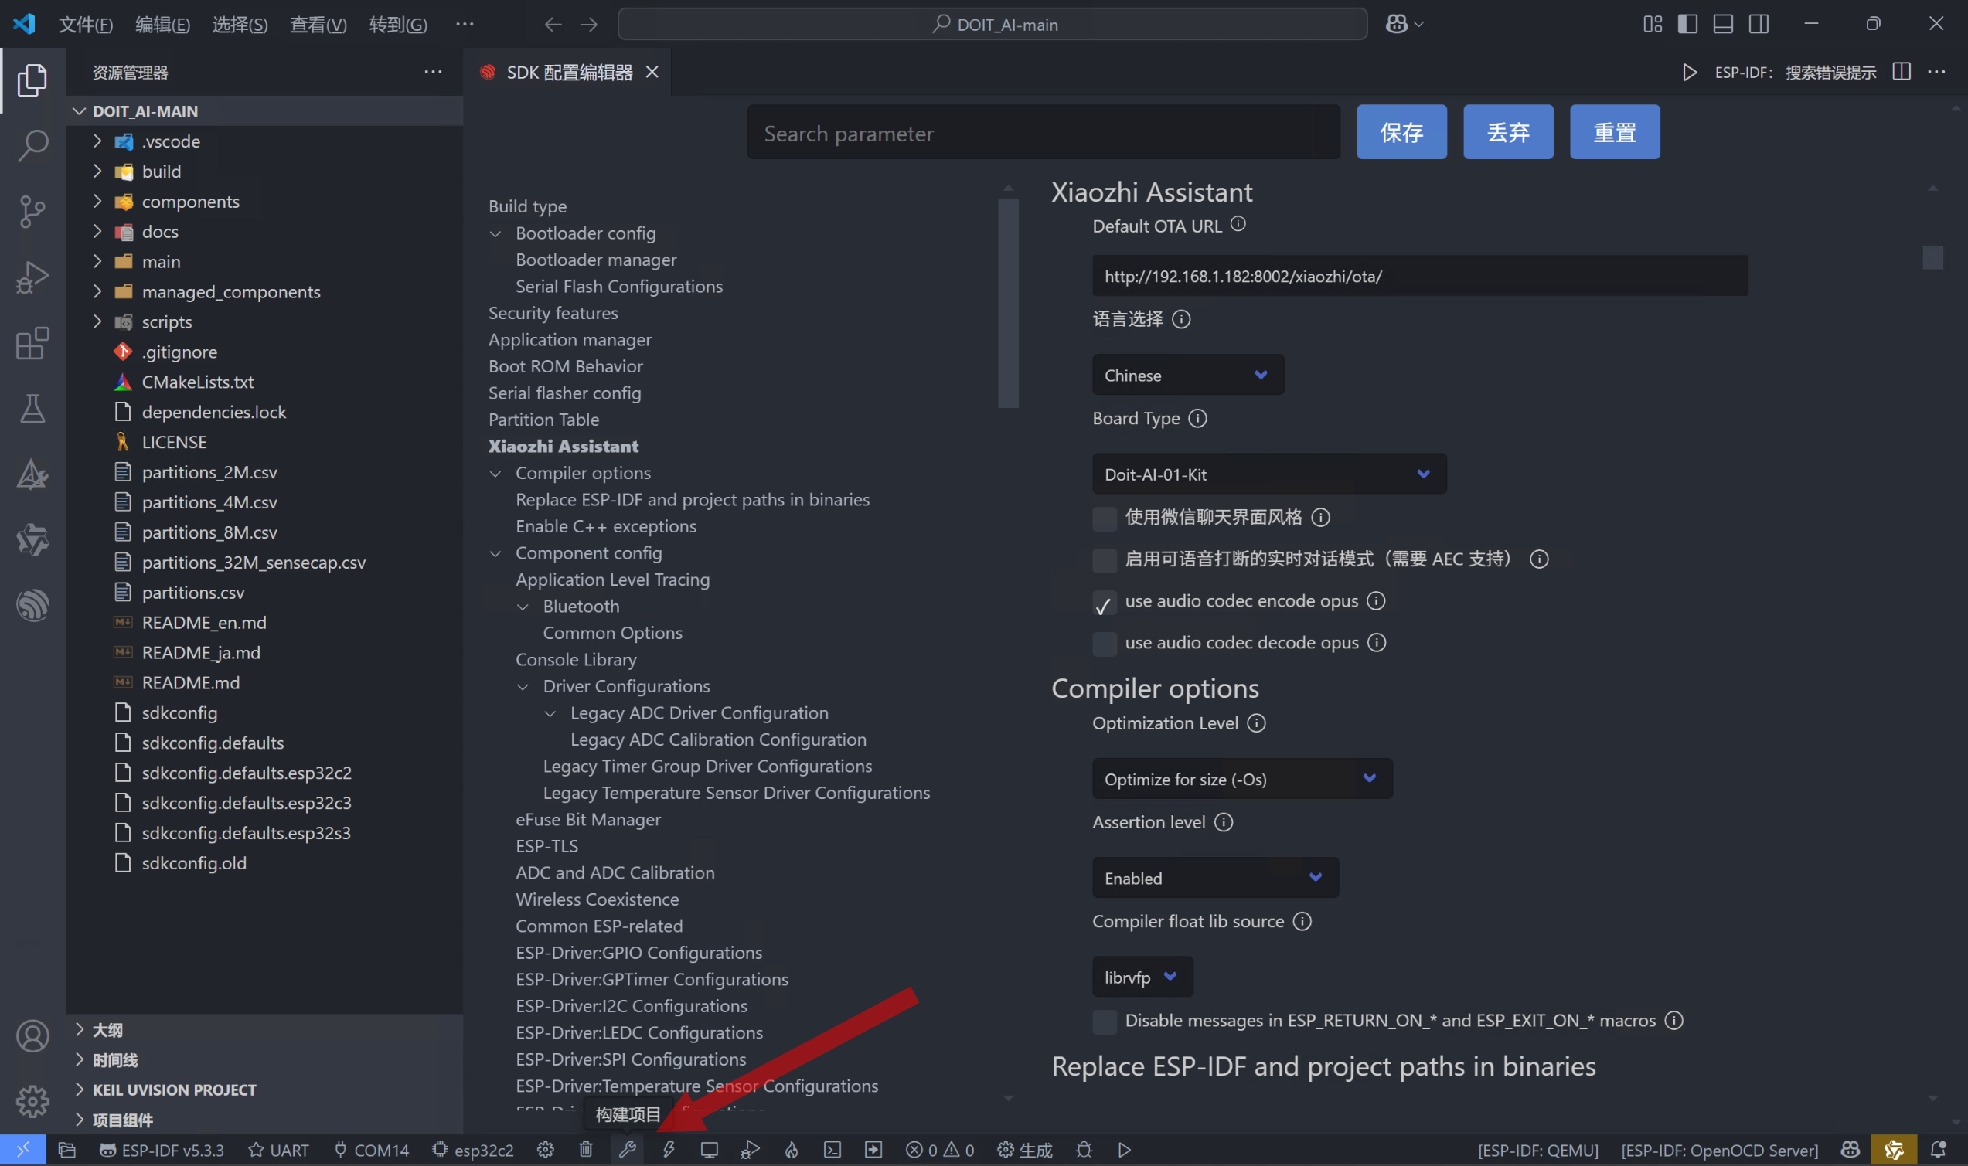Expand the managed_components folder
Screen dimensions: 1968x1166
[x=231, y=291]
